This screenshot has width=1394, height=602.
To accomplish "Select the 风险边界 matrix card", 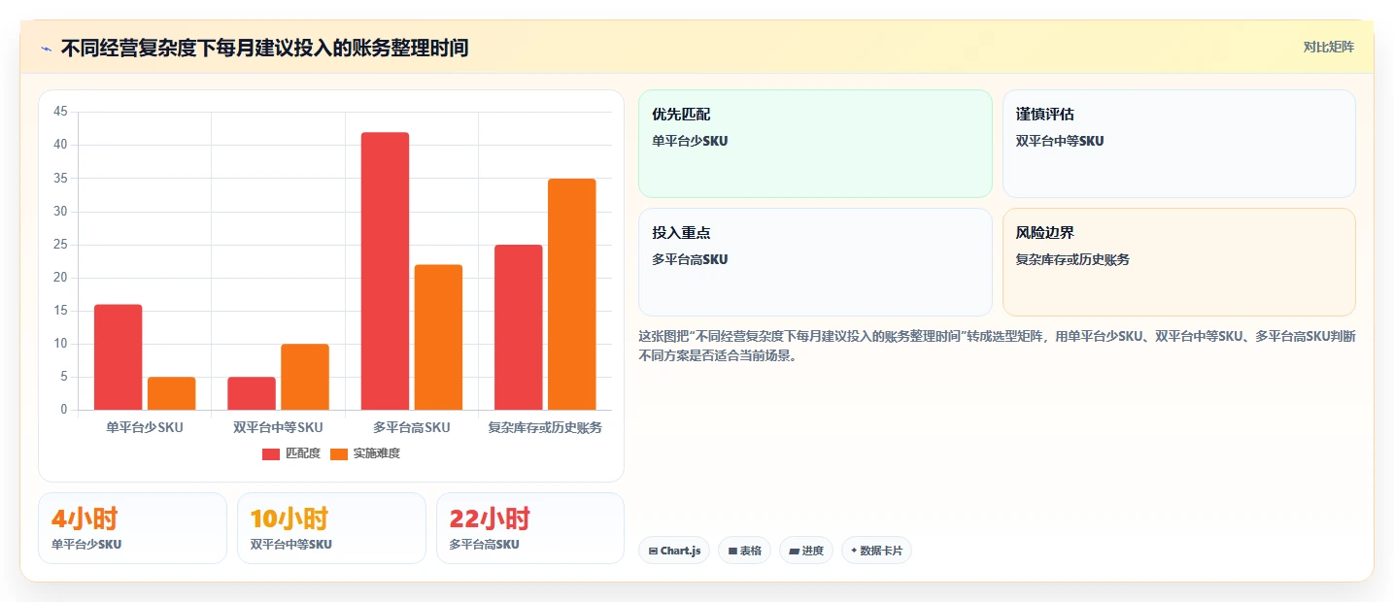I will (x=1178, y=262).
